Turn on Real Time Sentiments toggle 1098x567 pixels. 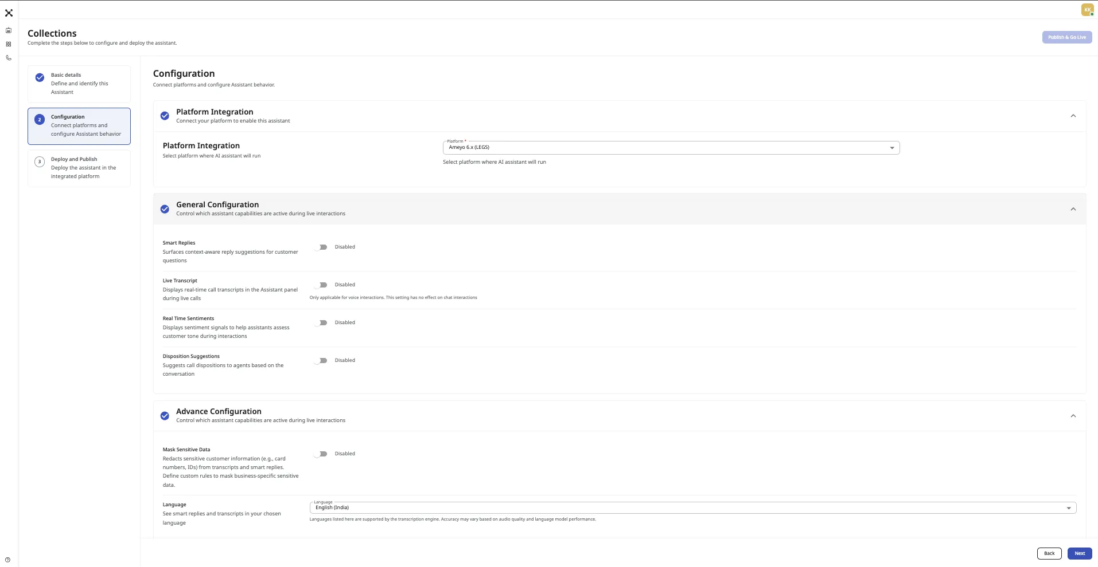click(321, 323)
